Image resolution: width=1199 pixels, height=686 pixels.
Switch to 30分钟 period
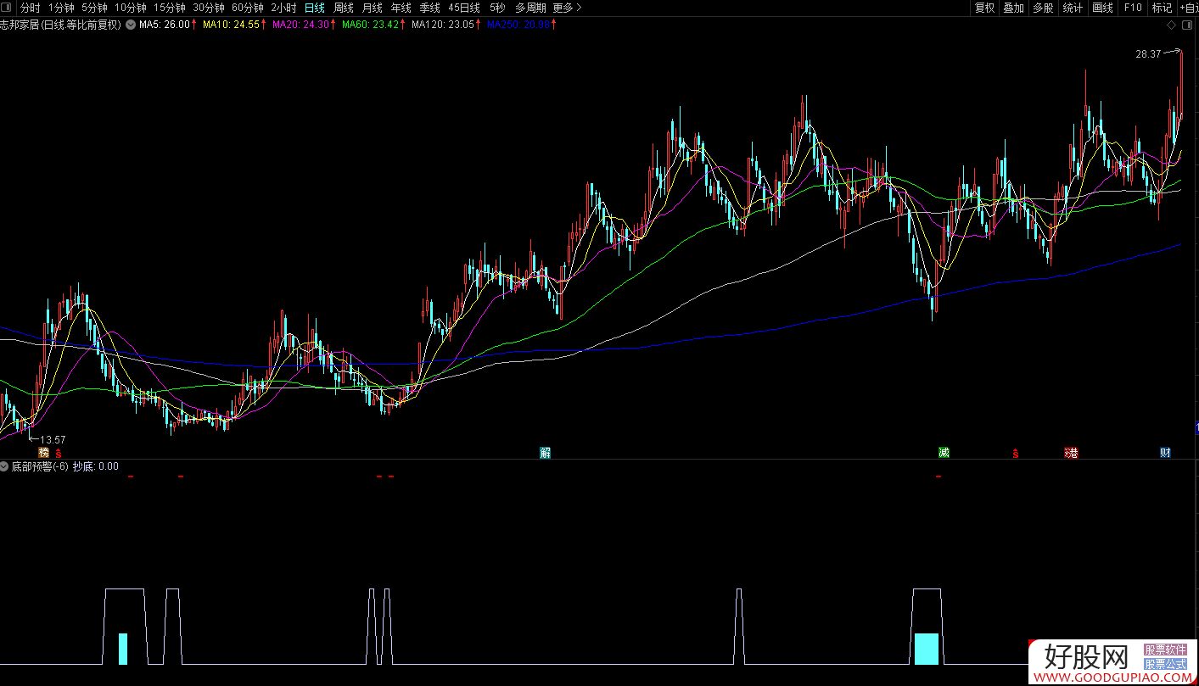click(209, 8)
